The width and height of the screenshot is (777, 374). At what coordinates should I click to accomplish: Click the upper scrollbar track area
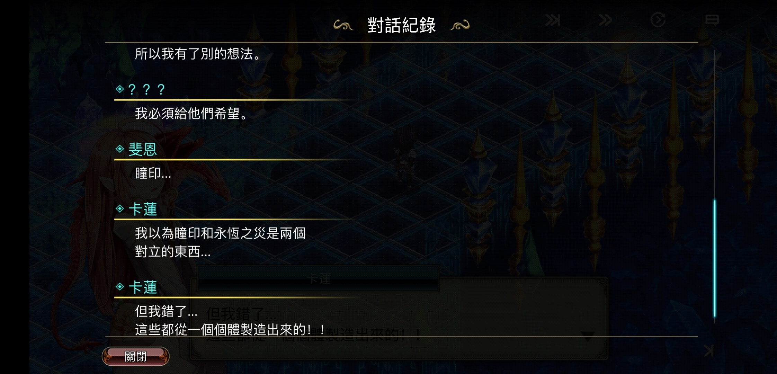click(x=714, y=125)
